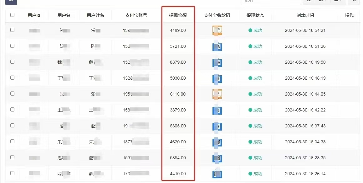The width and height of the screenshot is (363, 183).
Task: Open the columns grid dropdown in the toolbar
Action: [x=322, y=1]
